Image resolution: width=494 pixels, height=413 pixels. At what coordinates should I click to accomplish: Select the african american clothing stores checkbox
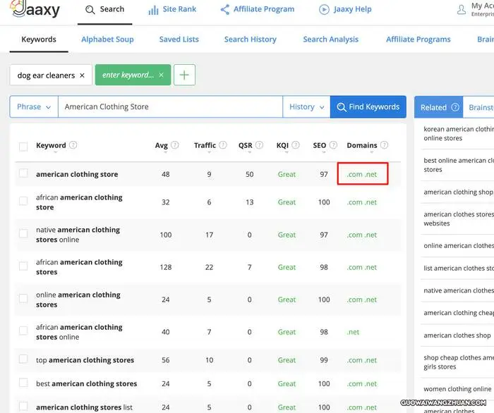pyautogui.click(x=23, y=266)
